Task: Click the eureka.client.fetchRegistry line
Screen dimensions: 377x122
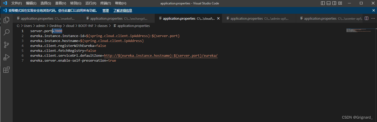Action: pyautogui.click(x=63, y=51)
